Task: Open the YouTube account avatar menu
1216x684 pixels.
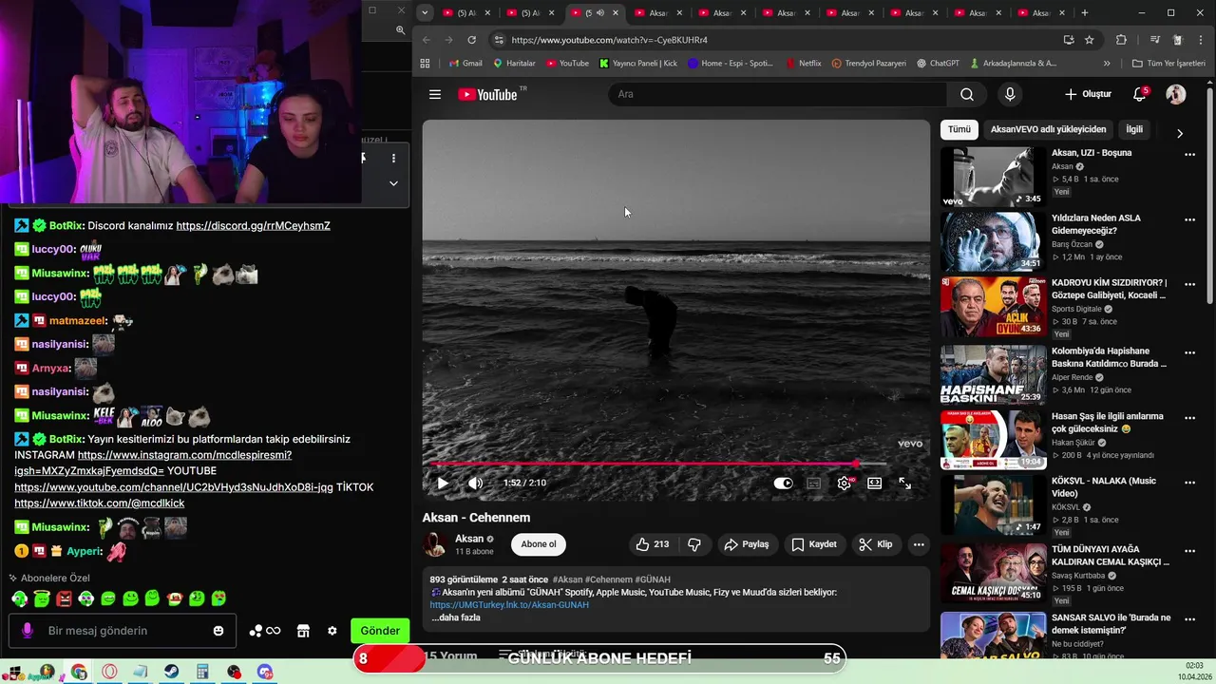Action: pos(1176,94)
